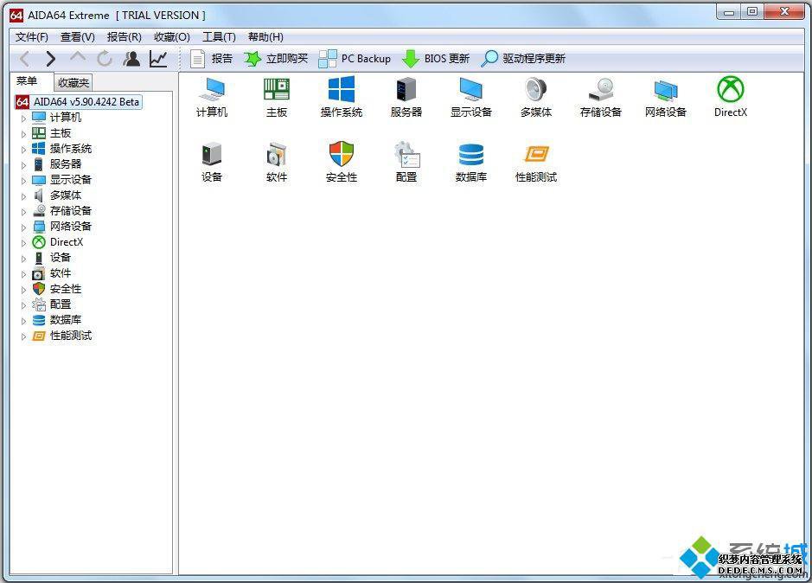Click the BIOS 更新 toolbar button

436,59
